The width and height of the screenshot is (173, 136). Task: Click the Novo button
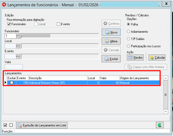[111, 32]
